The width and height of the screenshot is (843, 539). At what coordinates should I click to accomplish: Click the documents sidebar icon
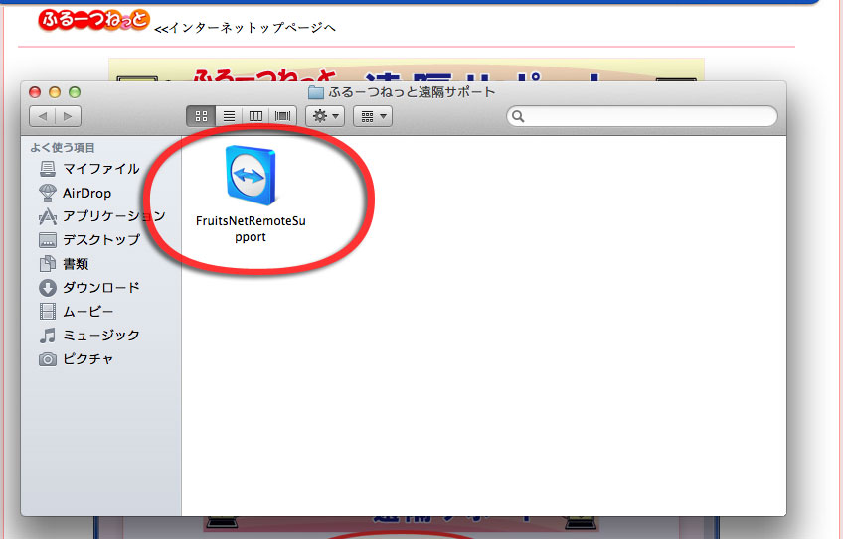point(48,264)
